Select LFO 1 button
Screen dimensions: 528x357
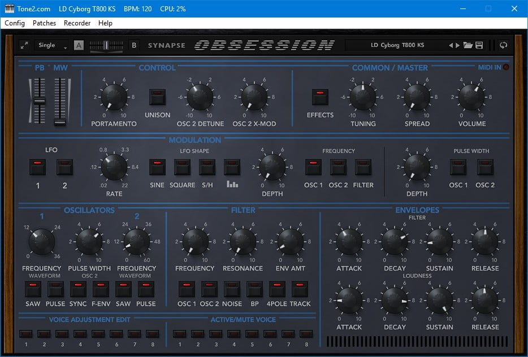(37, 167)
